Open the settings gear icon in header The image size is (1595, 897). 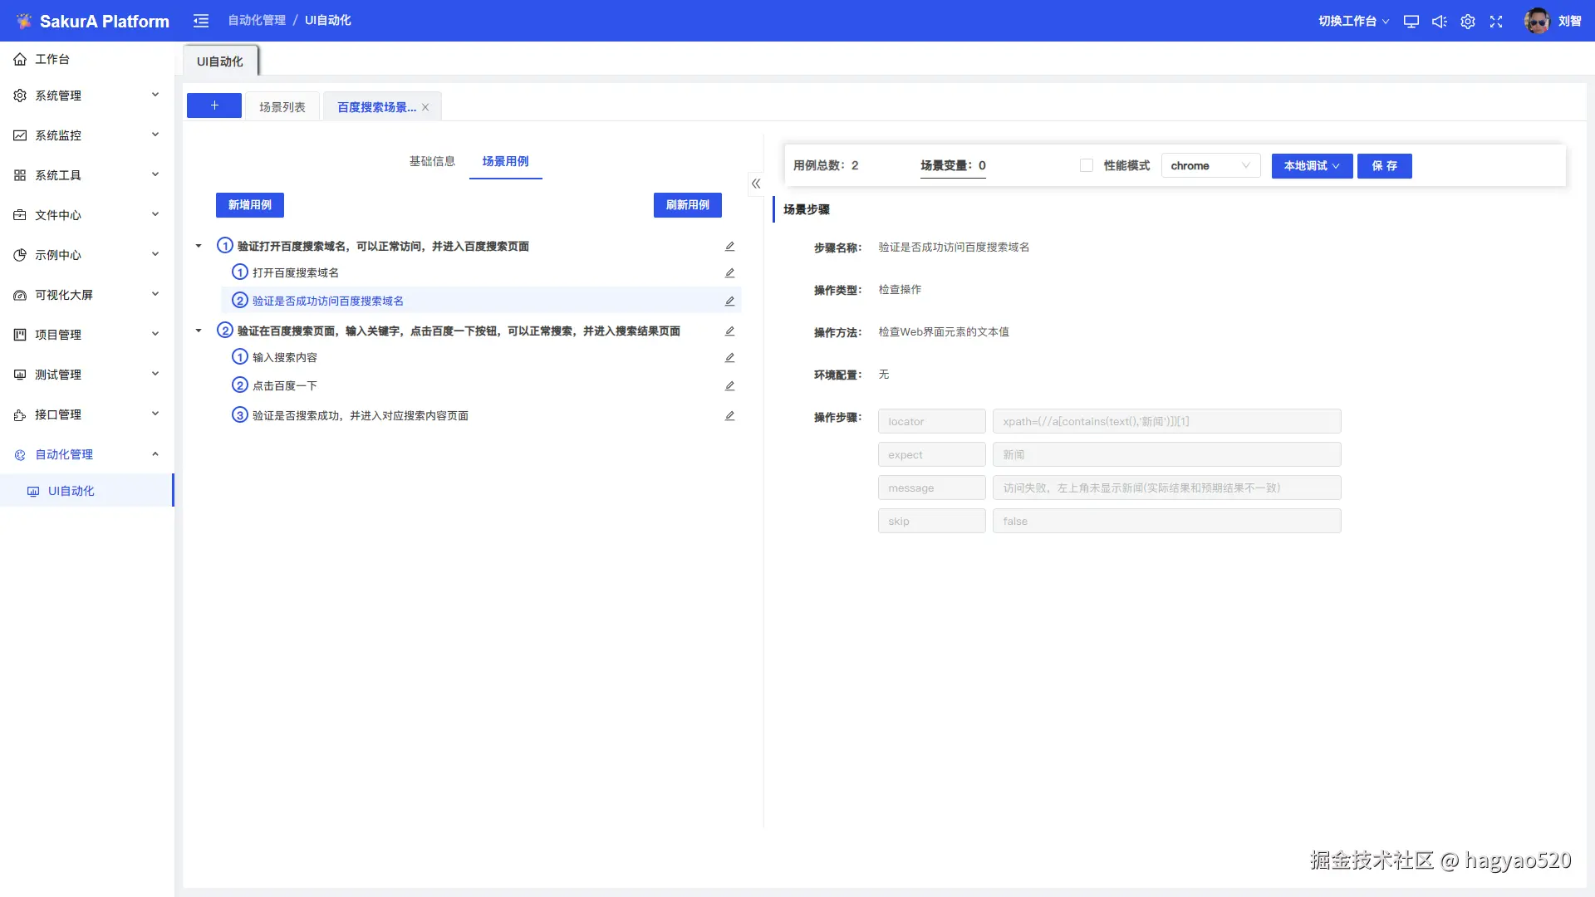click(x=1468, y=22)
